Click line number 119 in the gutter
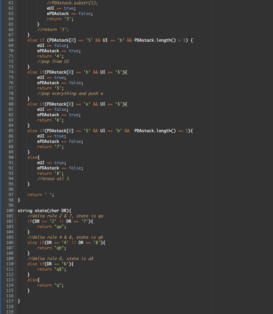Screen dimensions: 273x314 tap(10, 312)
